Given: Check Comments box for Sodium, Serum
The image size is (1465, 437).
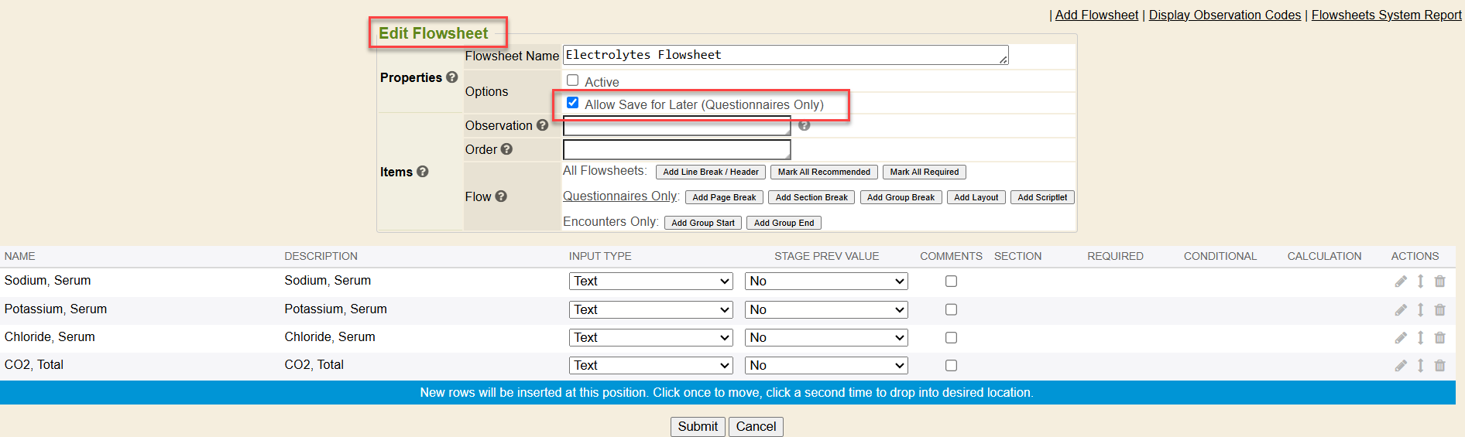Looking at the screenshot, I should [x=951, y=282].
